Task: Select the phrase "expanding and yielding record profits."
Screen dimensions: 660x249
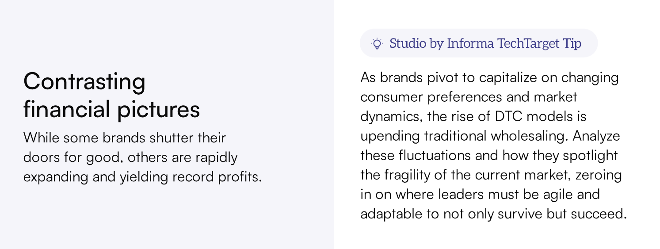Action: 142,176
